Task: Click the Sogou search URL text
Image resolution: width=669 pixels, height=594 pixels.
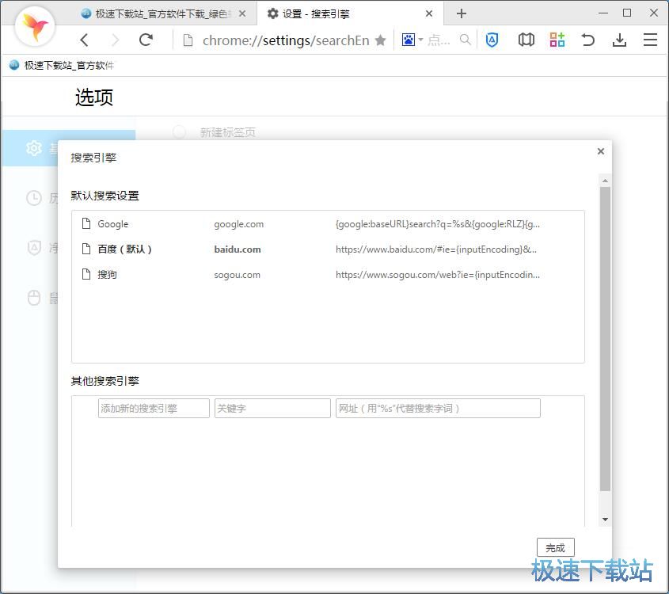Action: [x=437, y=275]
